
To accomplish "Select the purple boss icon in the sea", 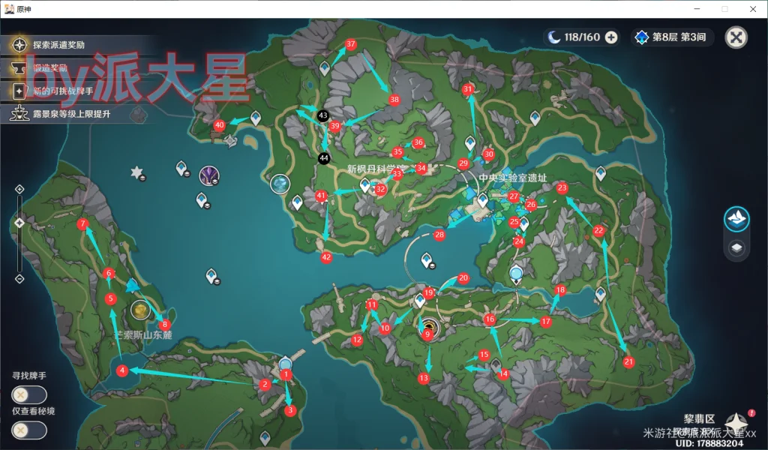I will pyautogui.click(x=209, y=176).
